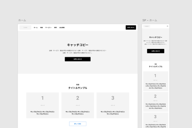The width and height of the screenshot is (192, 128).
Task: Select the SP – ホーム frame title label
Action: (x=150, y=20)
